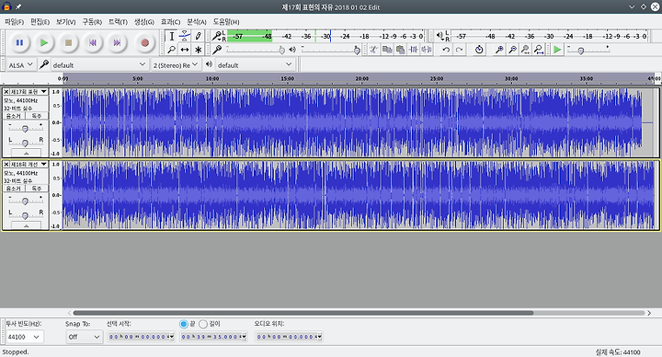The height and width of the screenshot is (357, 662).
Task: Click the Zoom Out magnifier
Action: click(512, 50)
